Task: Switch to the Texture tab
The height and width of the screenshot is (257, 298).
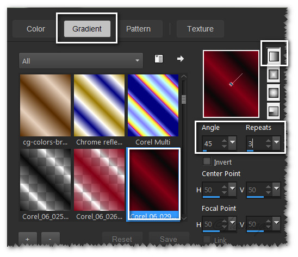Action: point(200,29)
